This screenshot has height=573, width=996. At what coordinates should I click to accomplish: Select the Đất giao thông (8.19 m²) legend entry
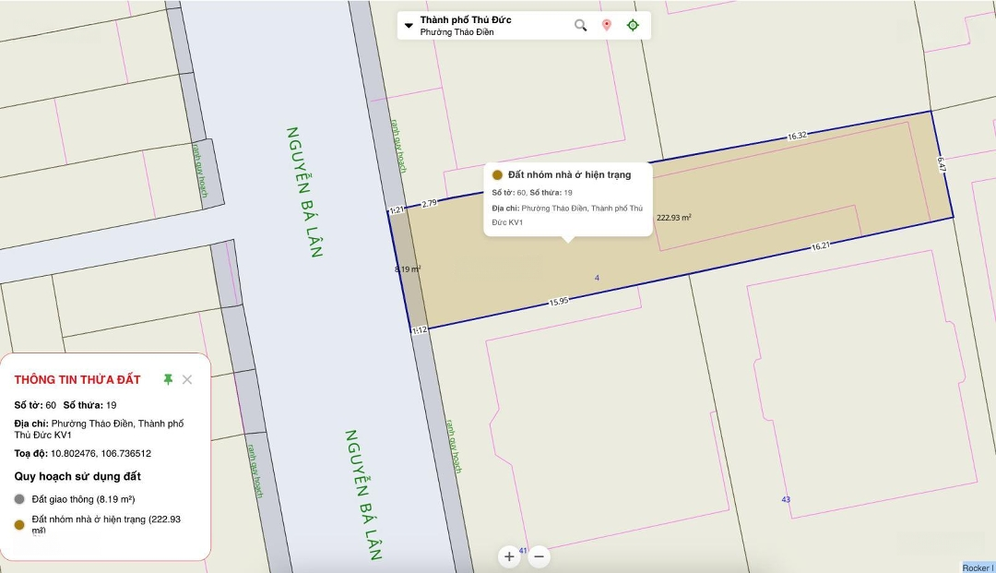coord(83,499)
